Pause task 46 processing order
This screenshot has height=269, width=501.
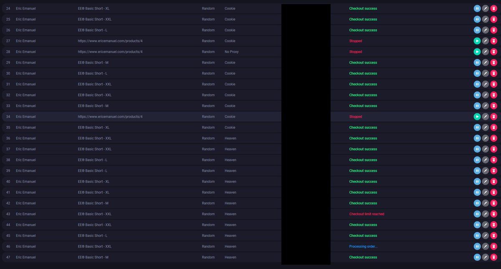[477, 246]
